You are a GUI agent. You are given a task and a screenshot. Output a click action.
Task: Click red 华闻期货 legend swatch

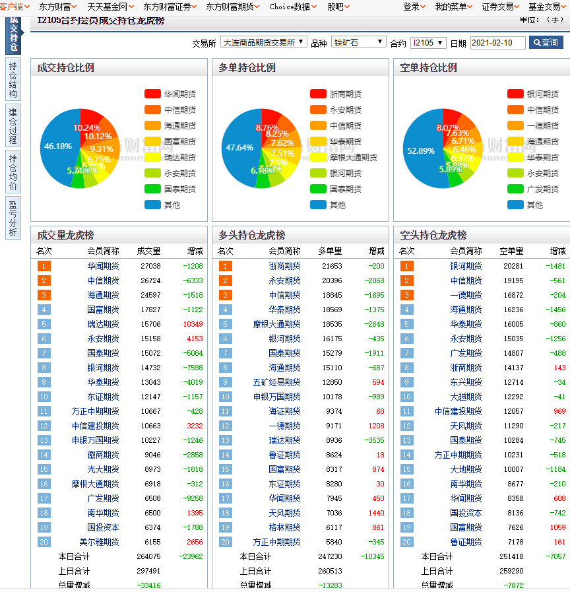152,94
